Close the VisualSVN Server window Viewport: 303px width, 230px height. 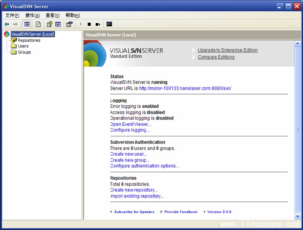tap(297, 7)
